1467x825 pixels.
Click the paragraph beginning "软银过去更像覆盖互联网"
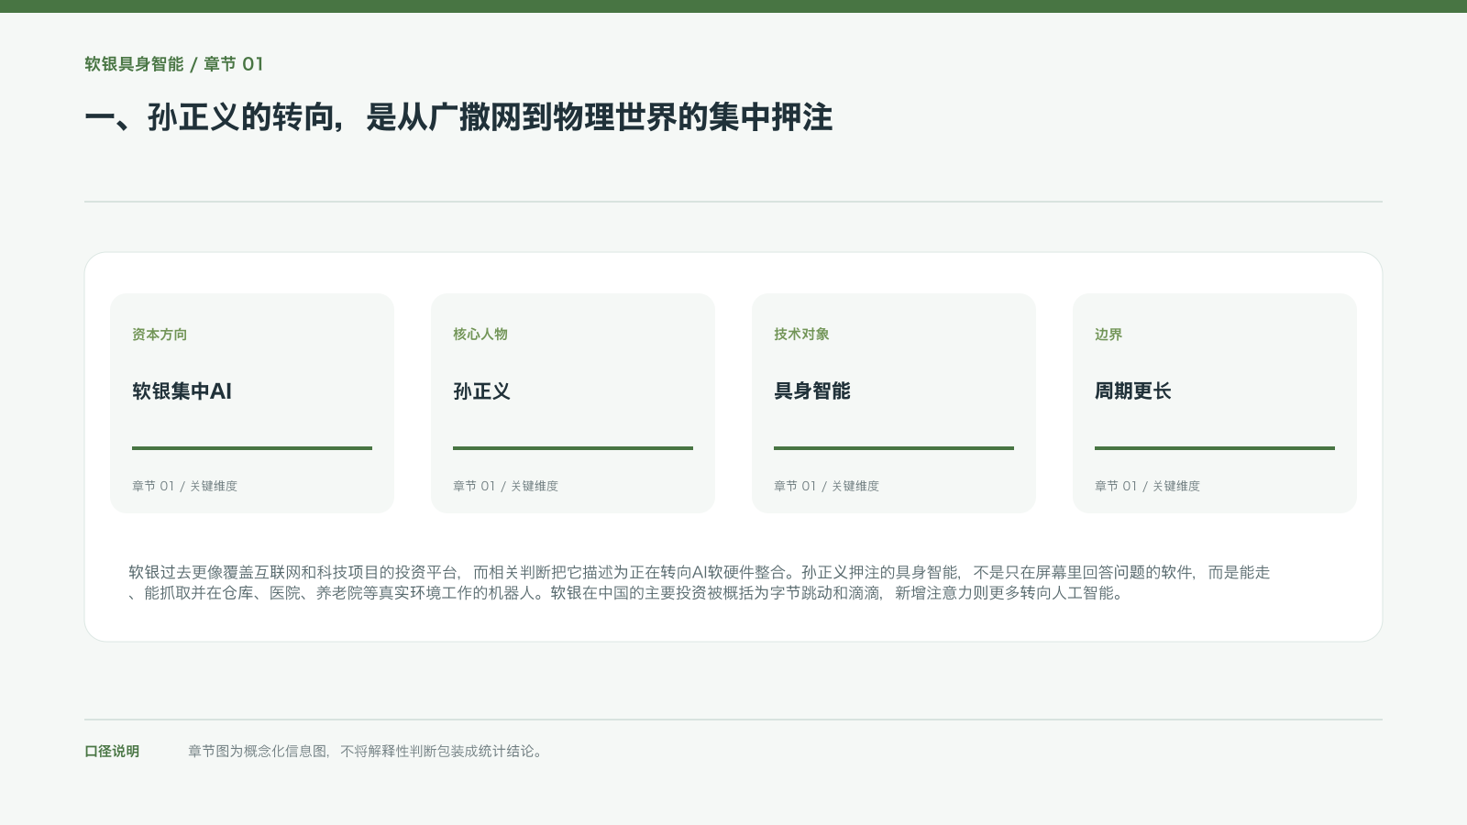(700, 583)
